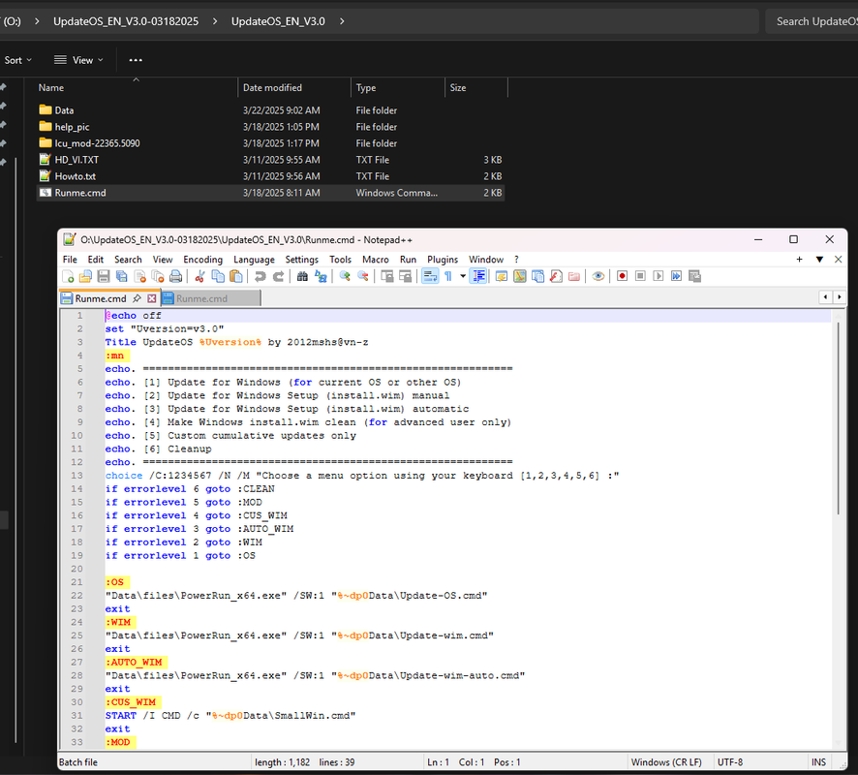
Task: Expand the Sort dropdown in File Explorer
Action: (x=17, y=60)
